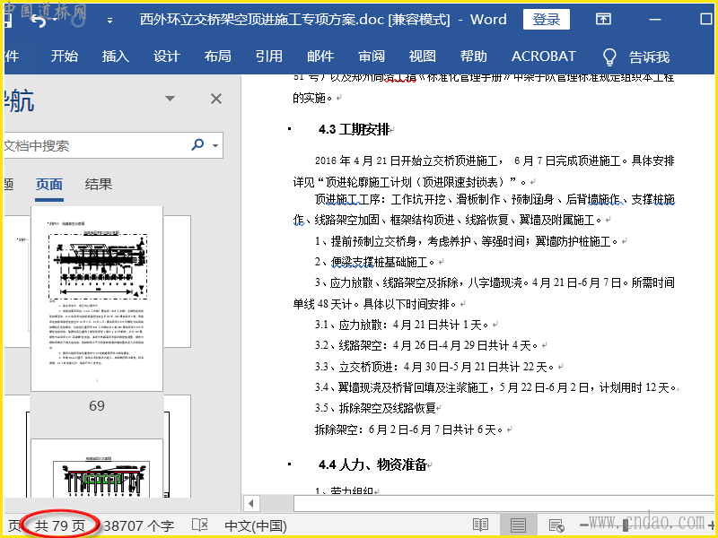Switch to the 布局 ribbon tab
Image resolution: width=718 pixels, height=538 pixels.
217,56
